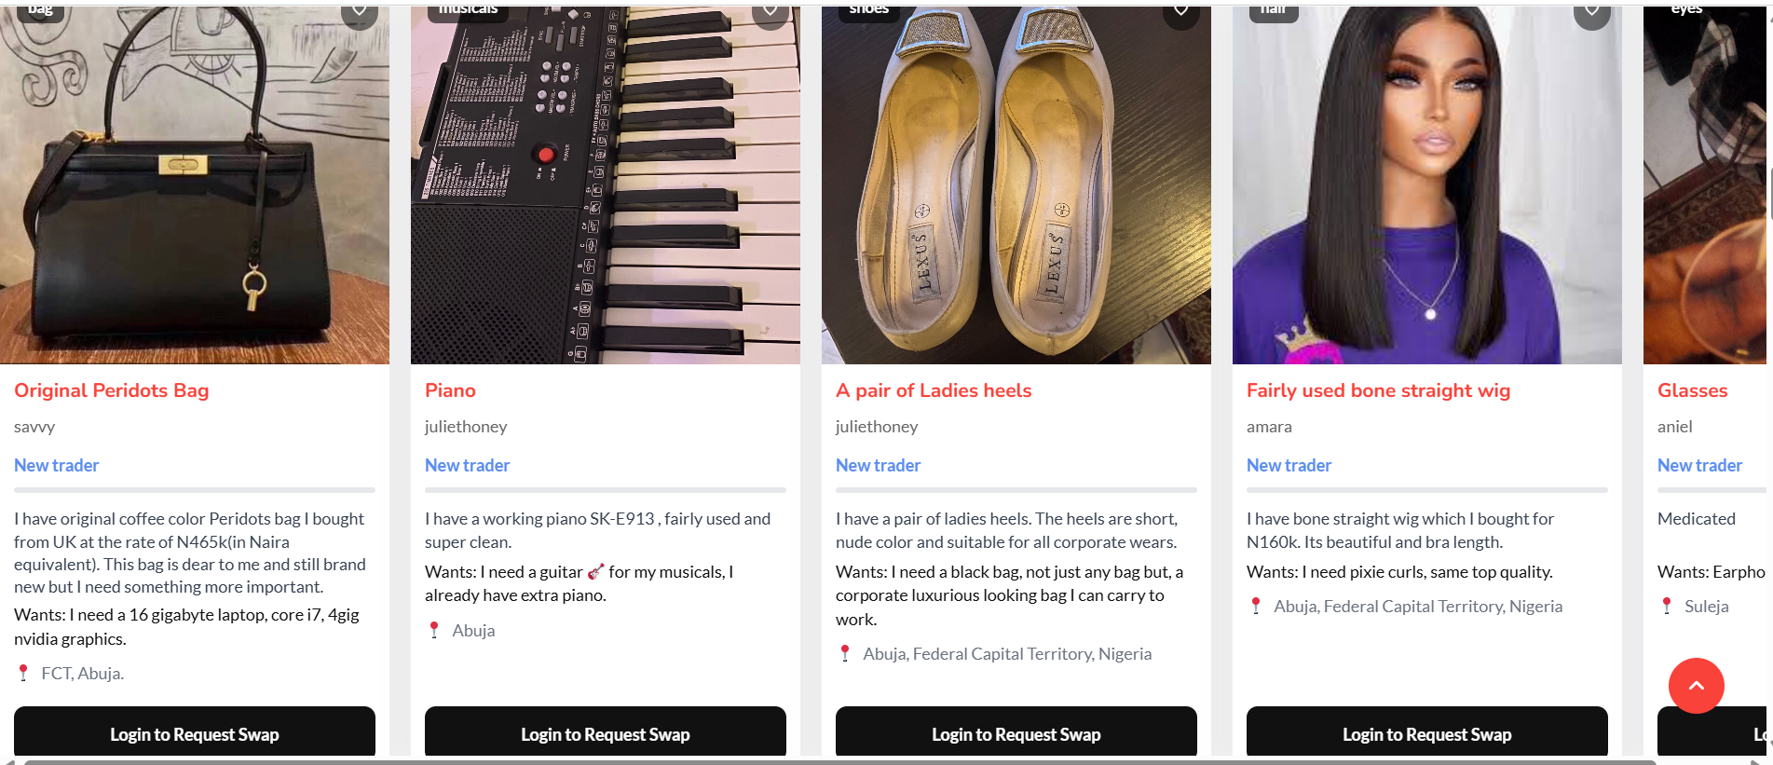This screenshot has height=765, width=1773.
Task: Like the ladies heels listing with heart
Action: (x=1180, y=11)
